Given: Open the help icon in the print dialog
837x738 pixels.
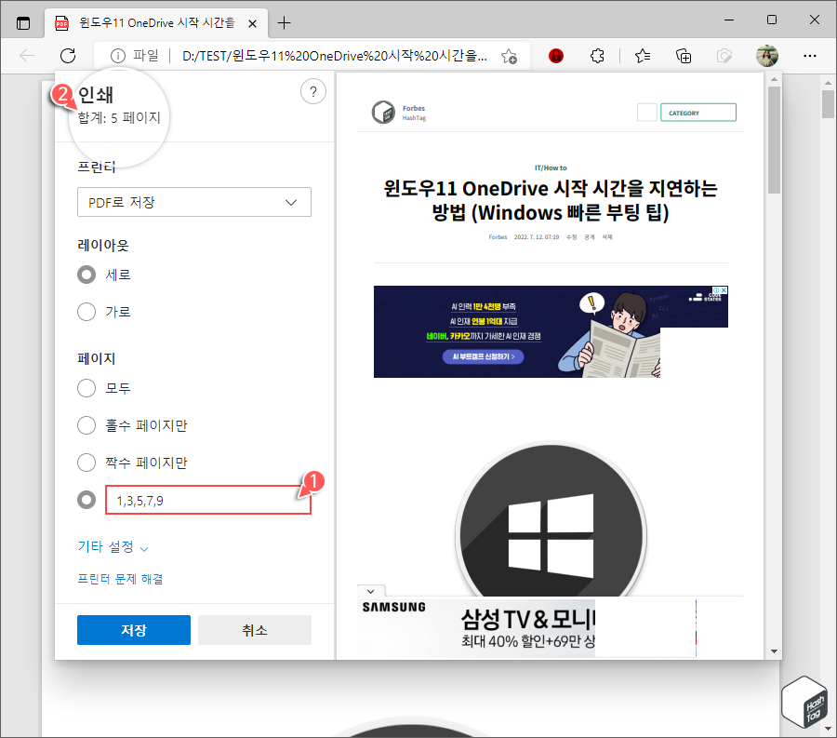Looking at the screenshot, I should (x=313, y=91).
